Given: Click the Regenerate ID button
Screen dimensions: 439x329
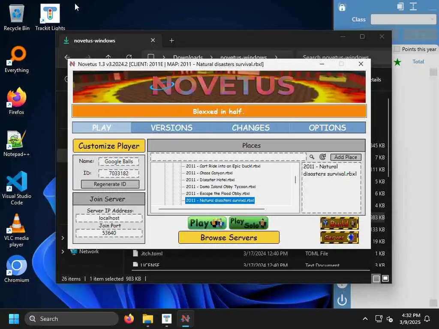Looking at the screenshot, I should pos(110,184).
